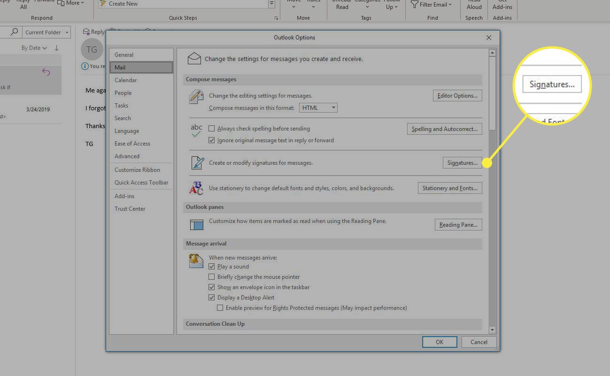Cancel the Outlook Options dialog
Viewport: 610px width, 376px height.
coord(479,342)
